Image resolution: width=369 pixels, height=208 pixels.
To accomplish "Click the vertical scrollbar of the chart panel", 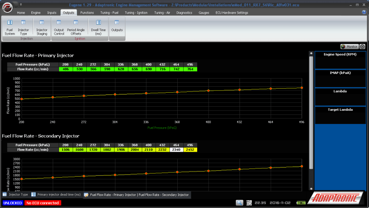I will (311, 114).
